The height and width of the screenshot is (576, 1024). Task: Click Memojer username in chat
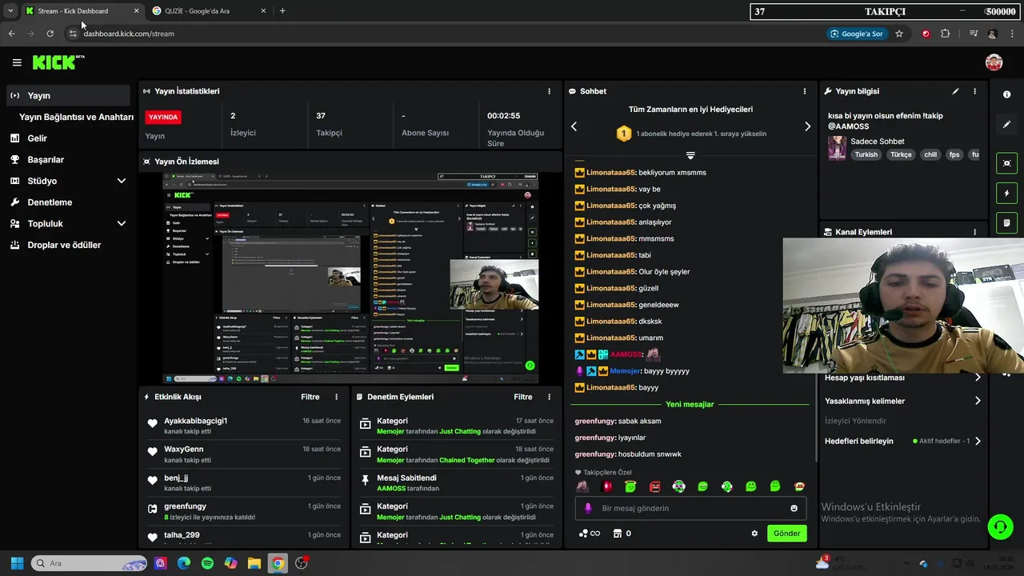pyautogui.click(x=625, y=371)
